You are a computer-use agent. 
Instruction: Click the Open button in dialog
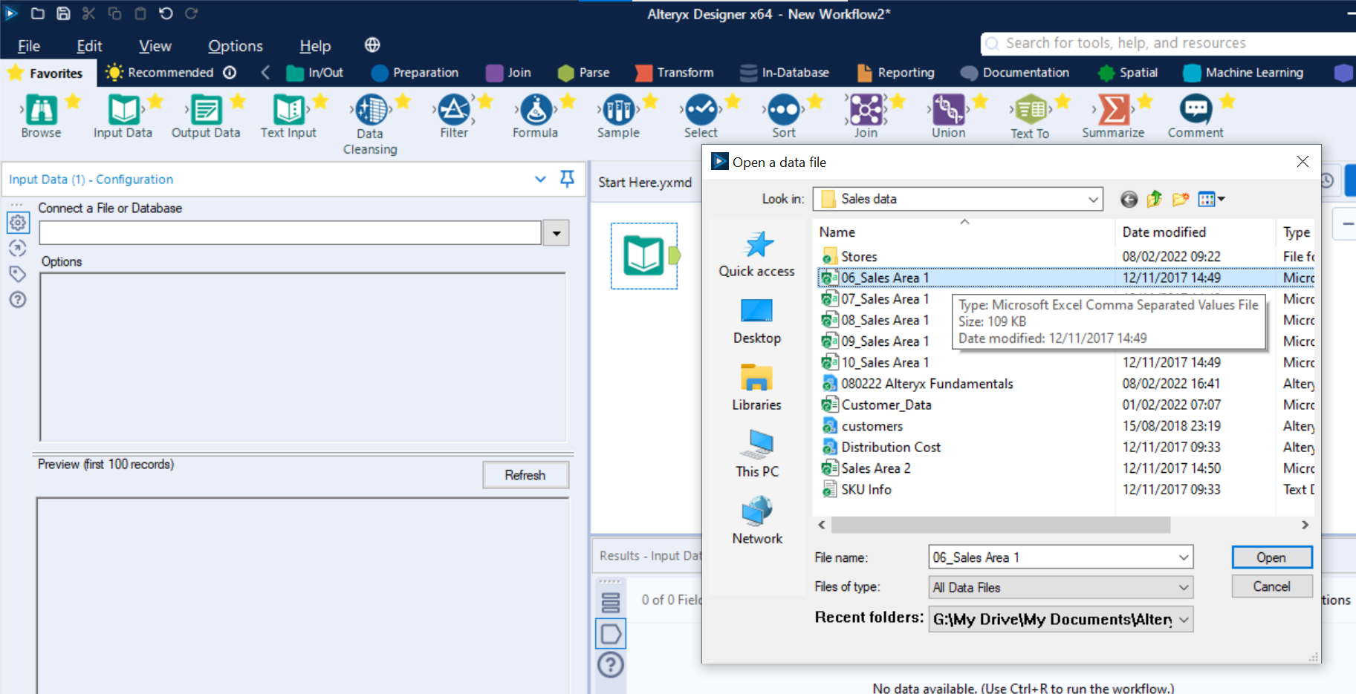pos(1272,557)
